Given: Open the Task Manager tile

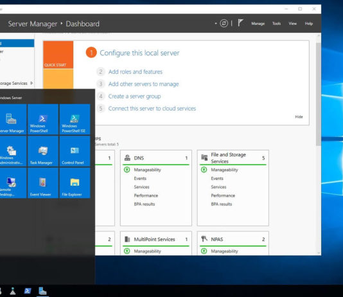Looking at the screenshot, I should 43,151.
